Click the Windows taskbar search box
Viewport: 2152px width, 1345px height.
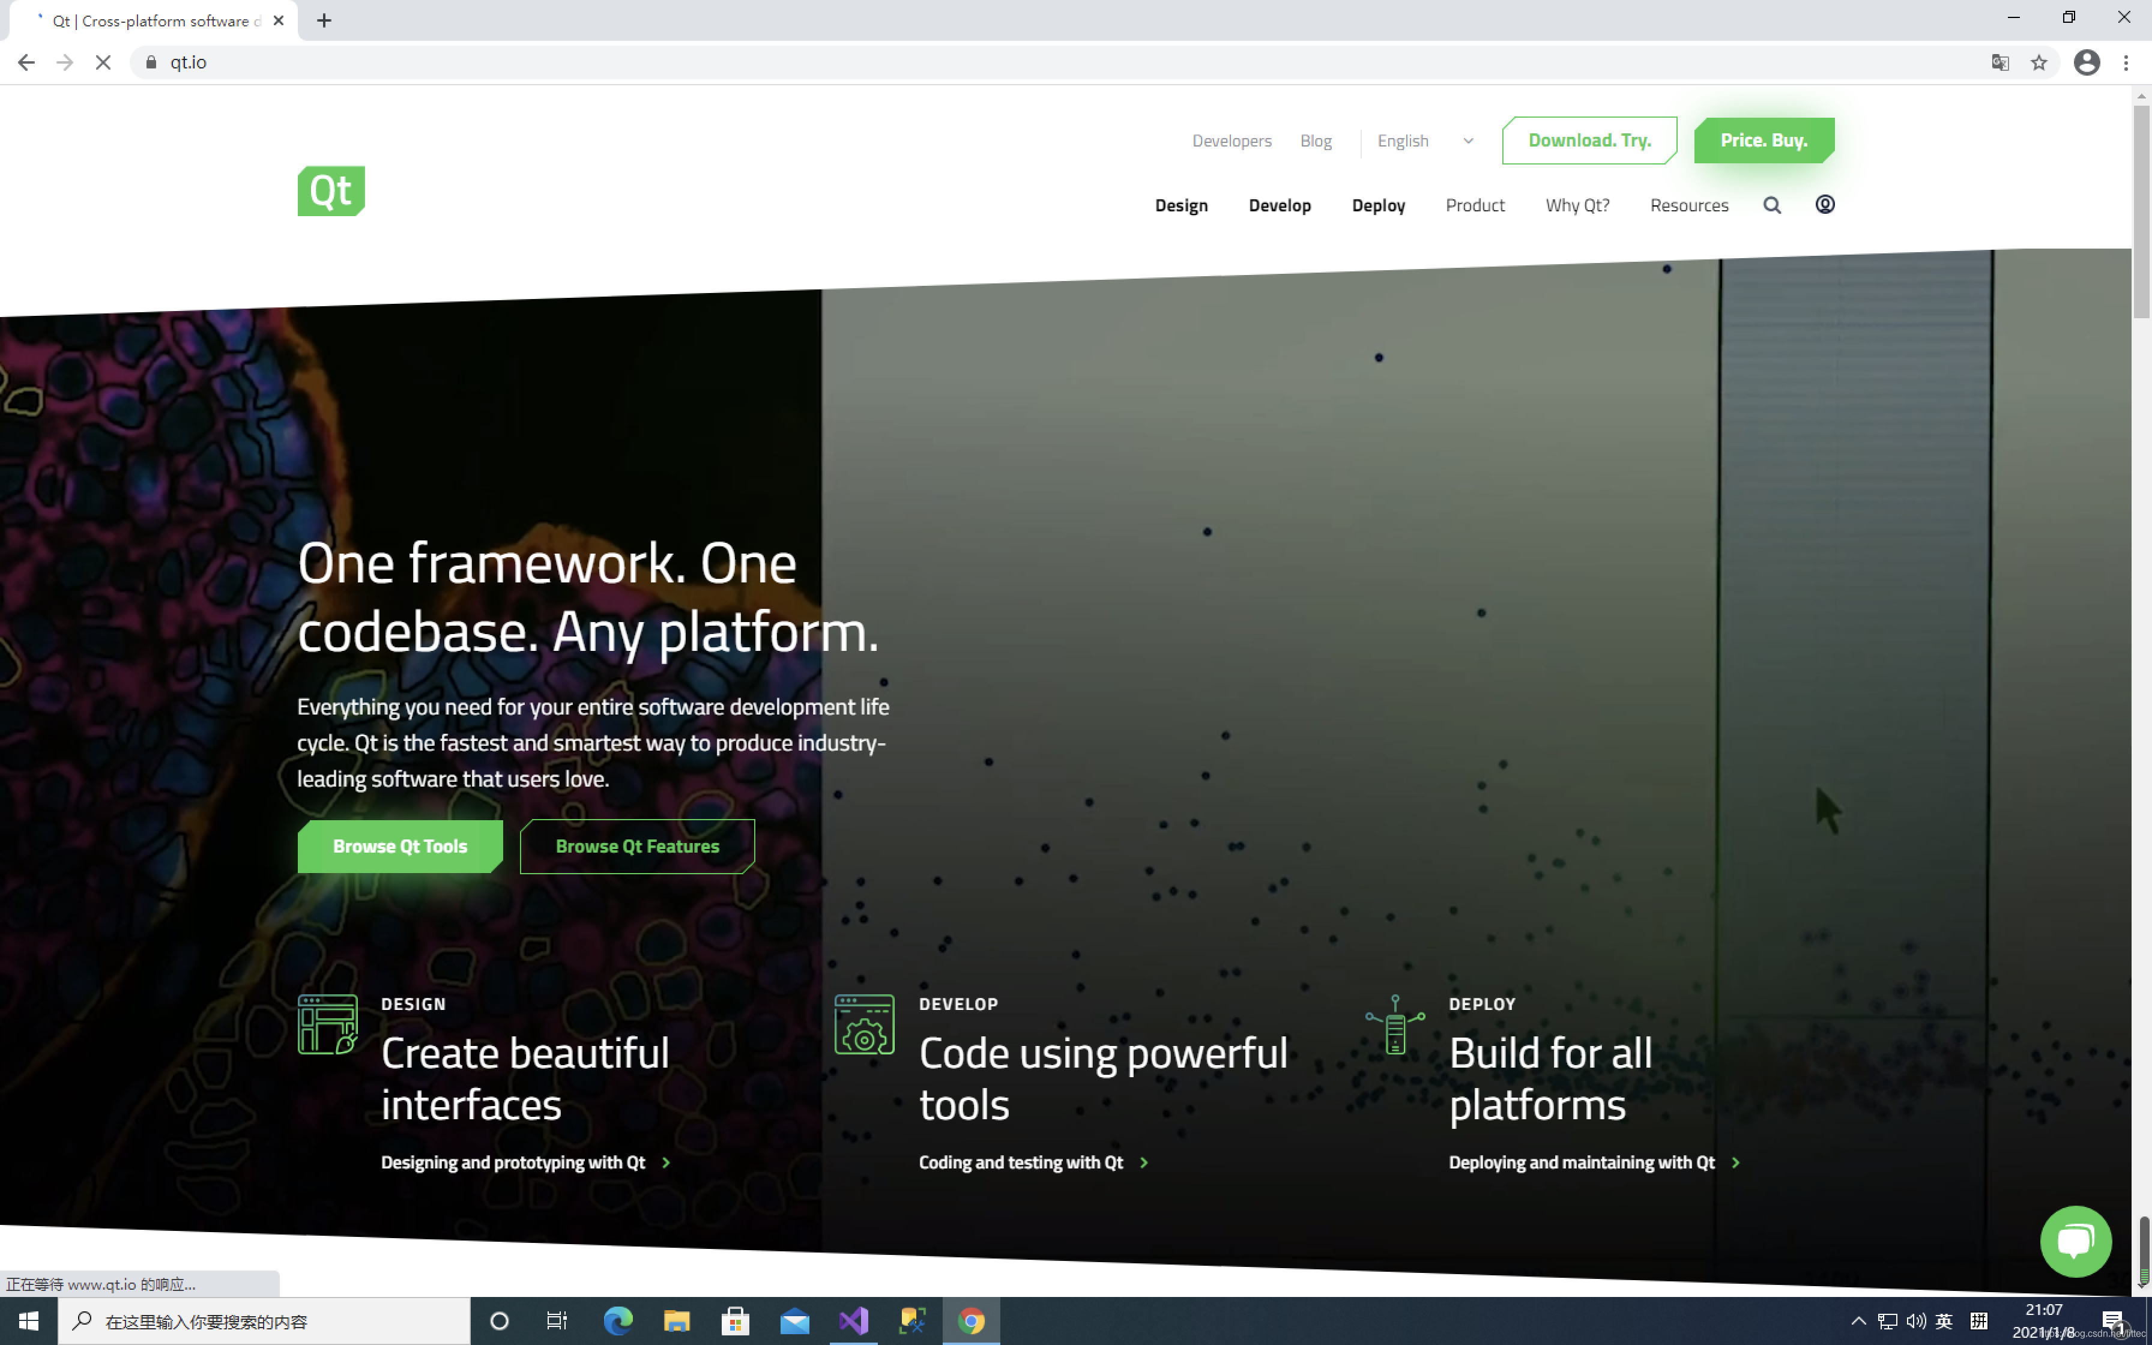coord(264,1321)
